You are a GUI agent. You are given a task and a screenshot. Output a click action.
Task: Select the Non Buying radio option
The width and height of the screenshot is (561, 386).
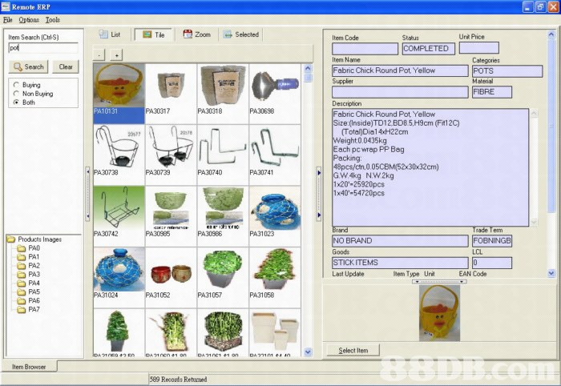[15, 94]
